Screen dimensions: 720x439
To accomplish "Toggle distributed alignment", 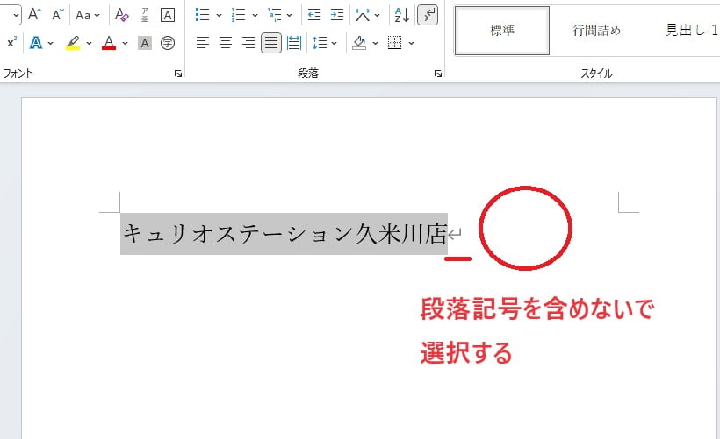I will pyautogui.click(x=294, y=43).
